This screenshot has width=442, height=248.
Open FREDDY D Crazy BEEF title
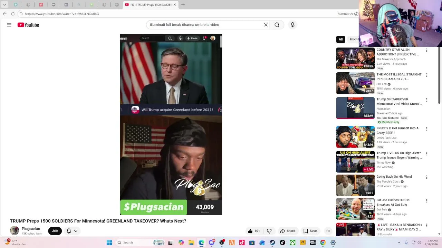point(397,130)
